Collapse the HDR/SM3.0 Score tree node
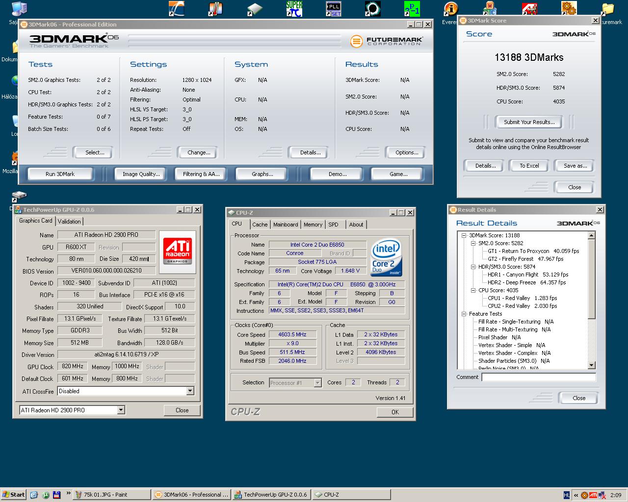This screenshot has width=628, height=502. (x=473, y=267)
